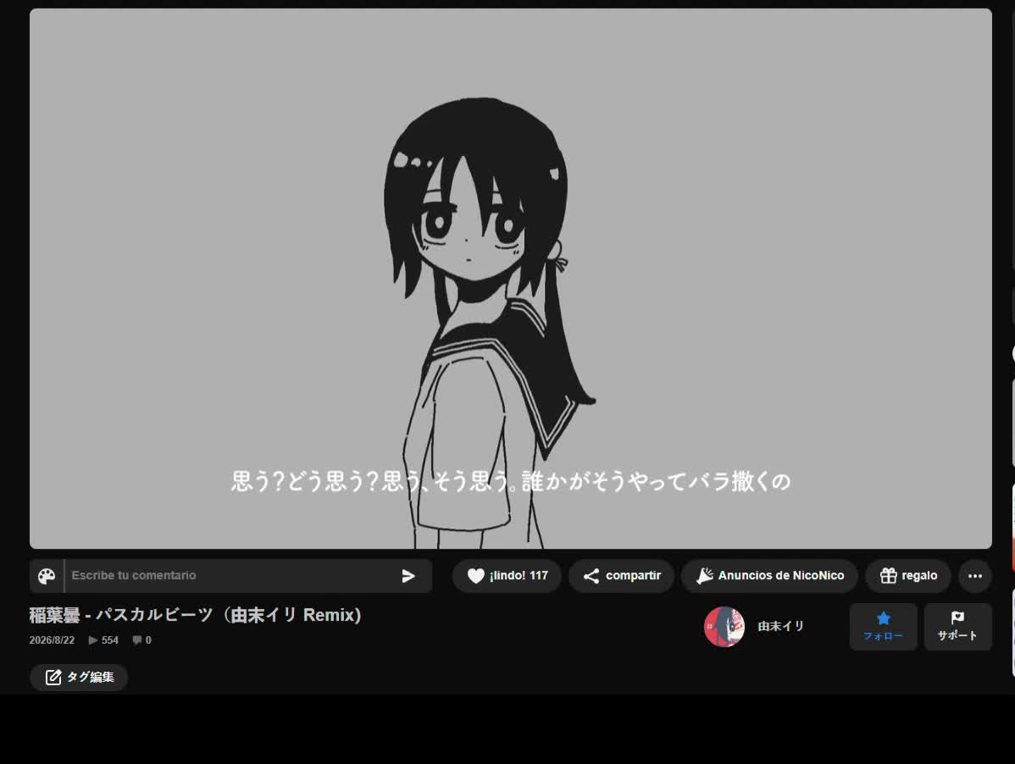Open comment style palette icon
Image resolution: width=1015 pixels, height=764 pixels.
tap(47, 576)
